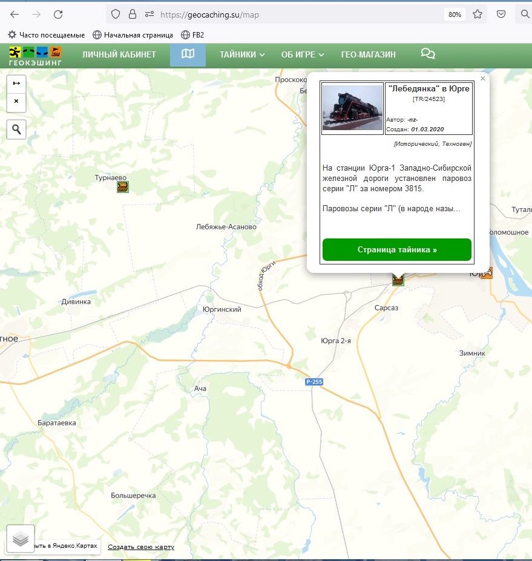Toggle the ruler measurement tool
532x561 pixels.
(x=16, y=84)
